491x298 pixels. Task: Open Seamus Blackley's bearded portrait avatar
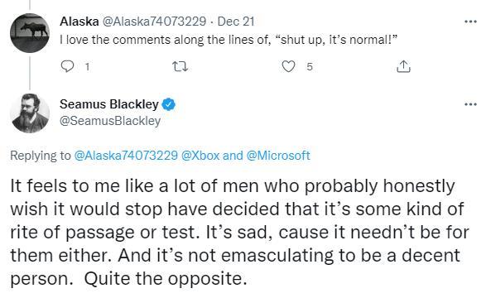coord(30,113)
